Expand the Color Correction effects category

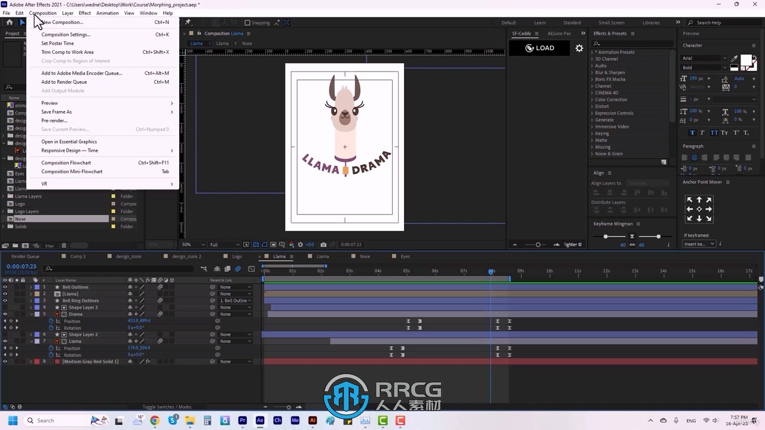point(592,100)
